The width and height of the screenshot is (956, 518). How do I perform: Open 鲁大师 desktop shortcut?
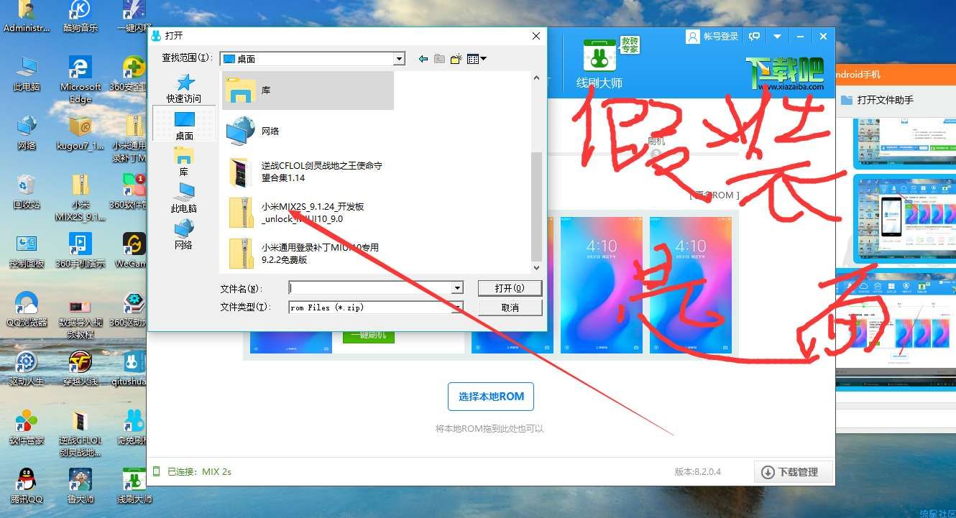coord(81,486)
